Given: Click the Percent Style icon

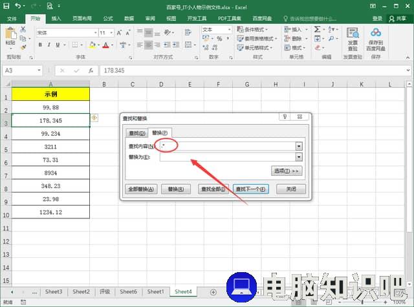Looking at the screenshot, I should pyautogui.click(x=219, y=39).
